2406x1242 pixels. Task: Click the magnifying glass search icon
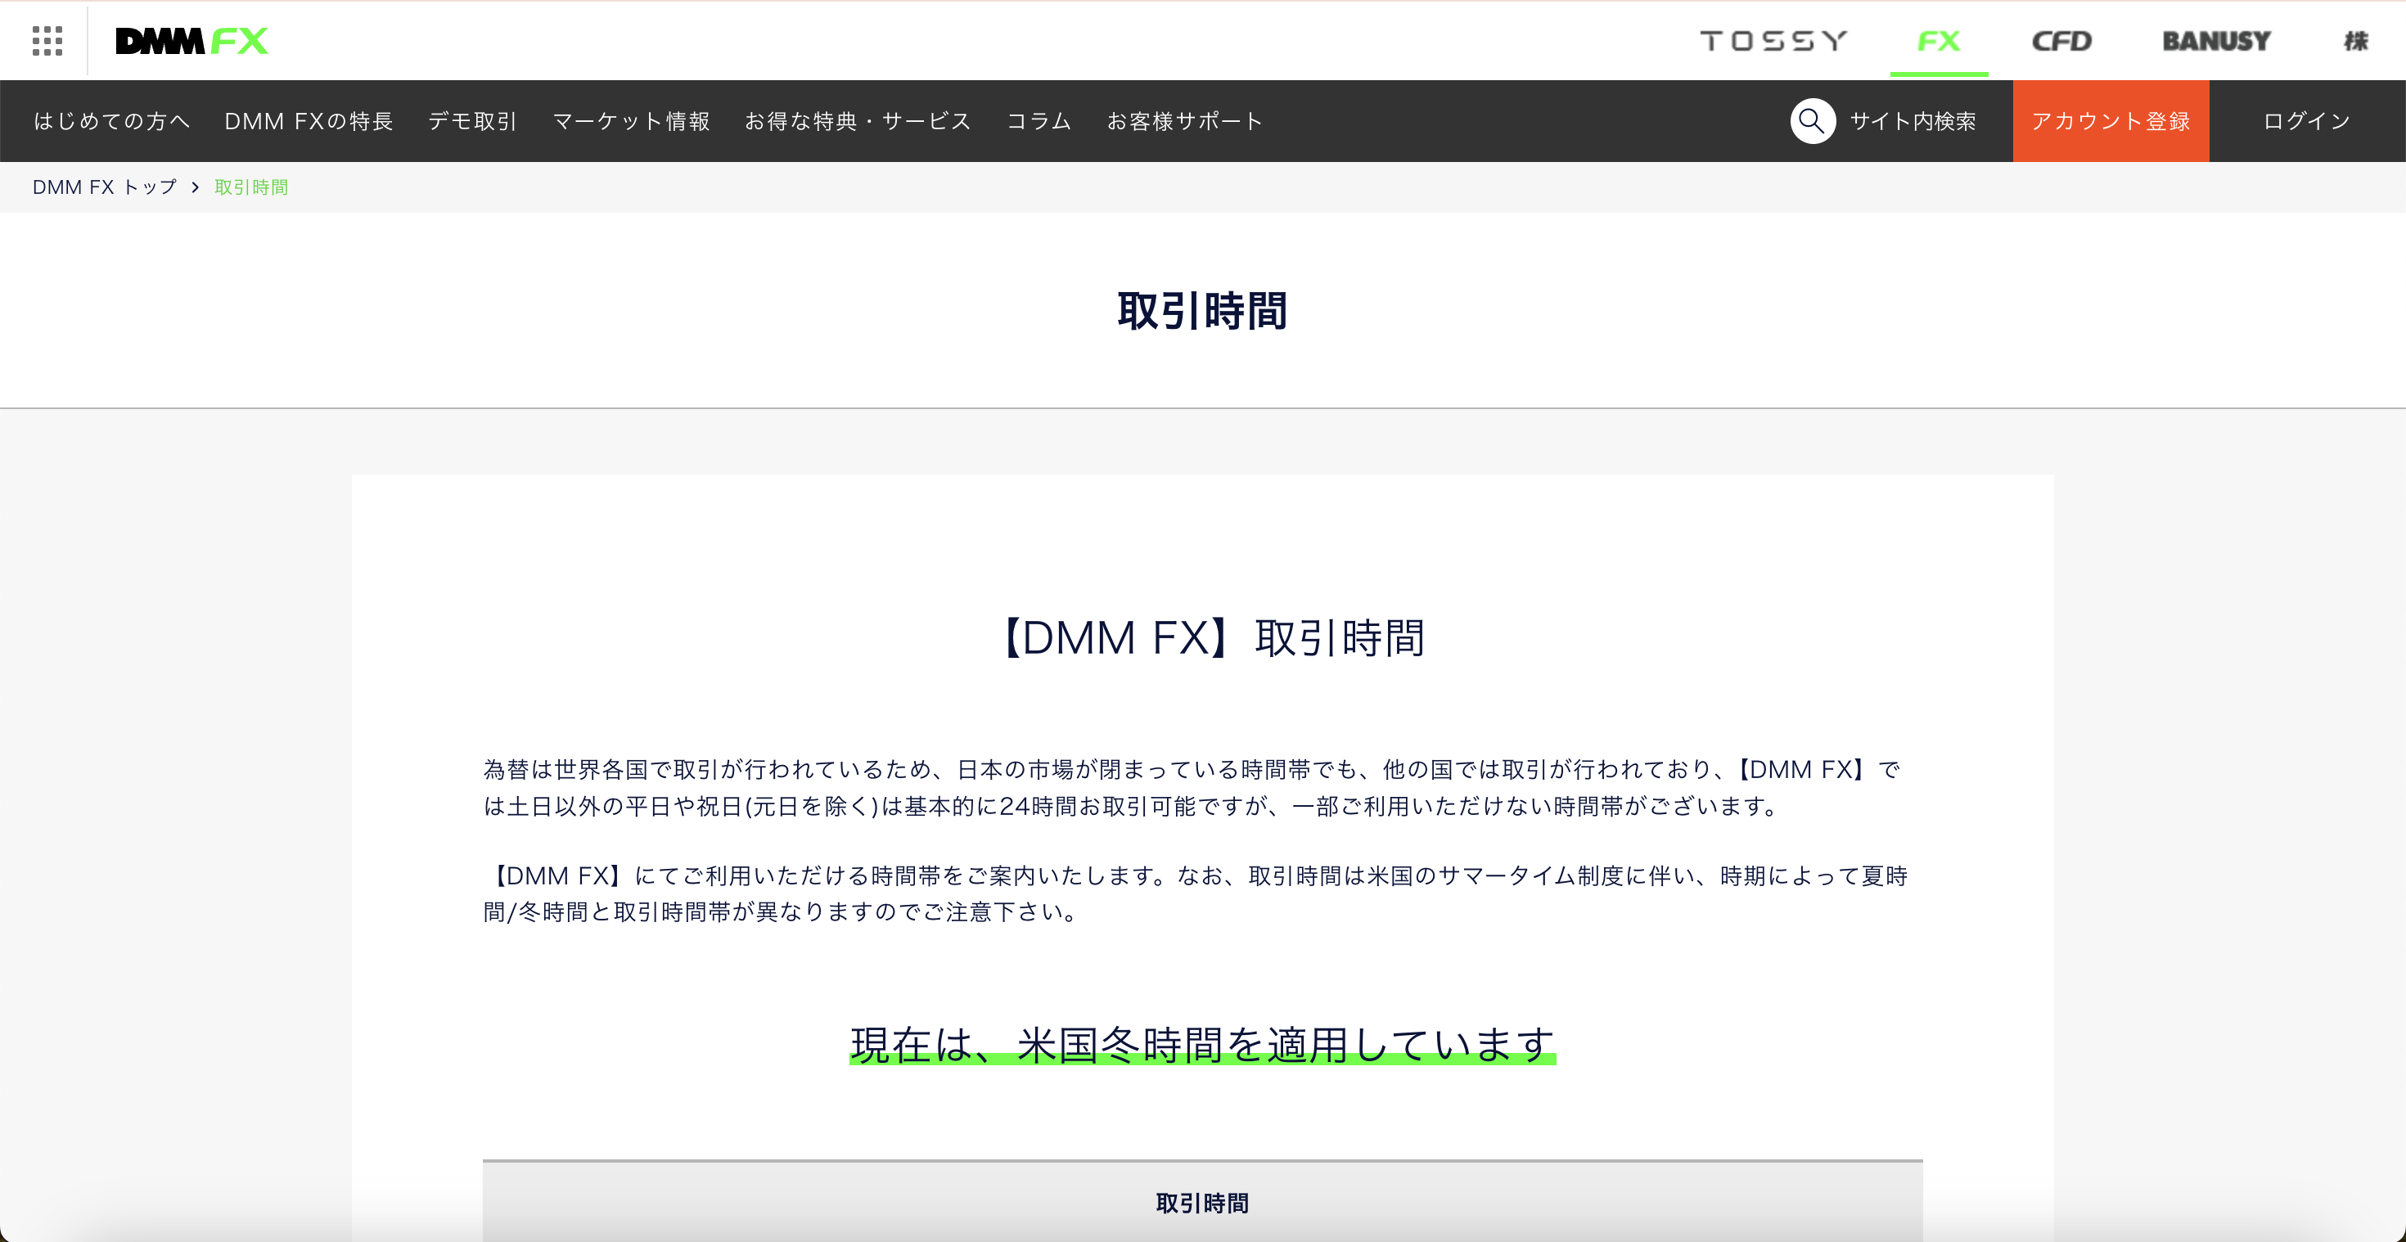point(1812,121)
